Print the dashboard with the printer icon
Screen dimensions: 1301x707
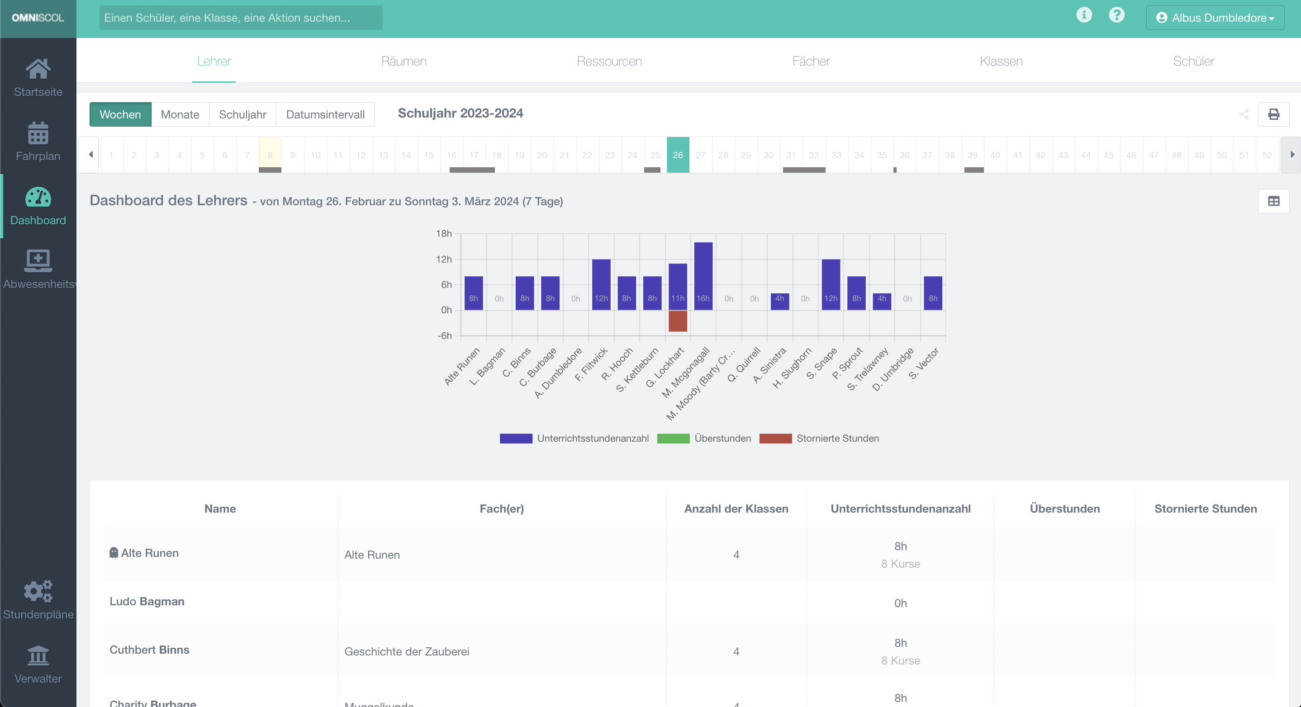pyautogui.click(x=1274, y=114)
